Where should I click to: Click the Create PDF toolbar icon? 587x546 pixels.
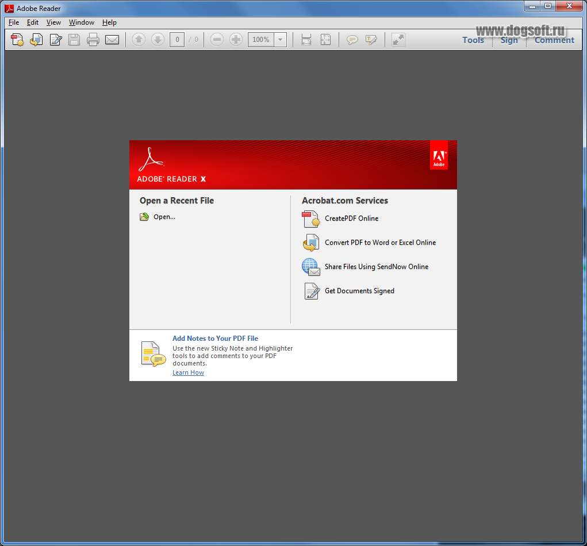click(17, 40)
